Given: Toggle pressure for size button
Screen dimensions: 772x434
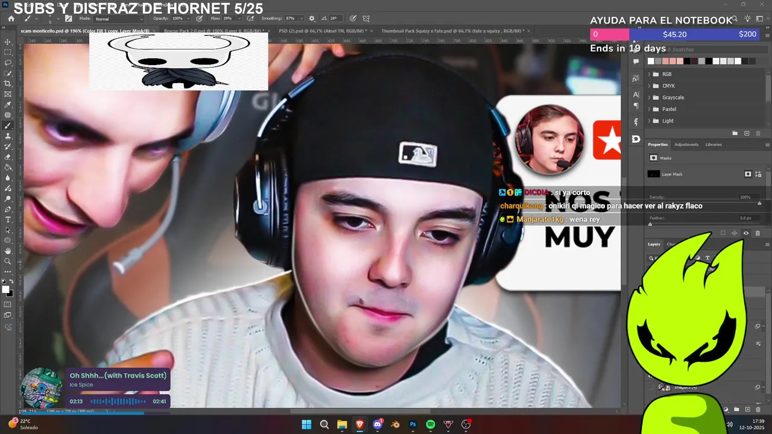Looking at the screenshot, I should (x=353, y=19).
